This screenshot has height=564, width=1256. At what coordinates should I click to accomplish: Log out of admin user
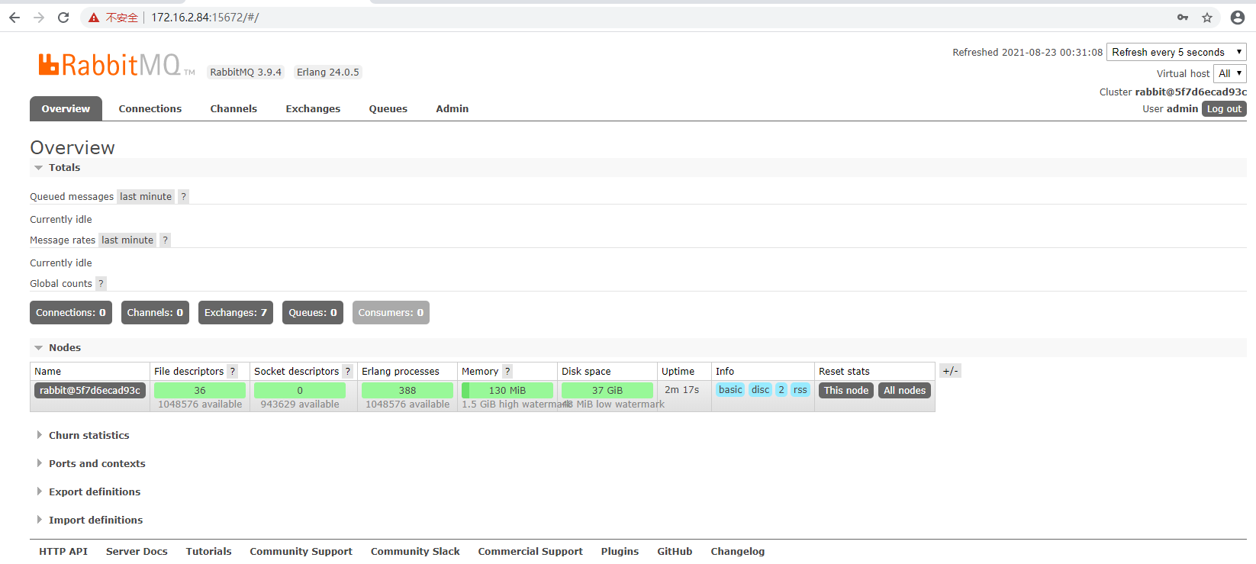coord(1224,109)
